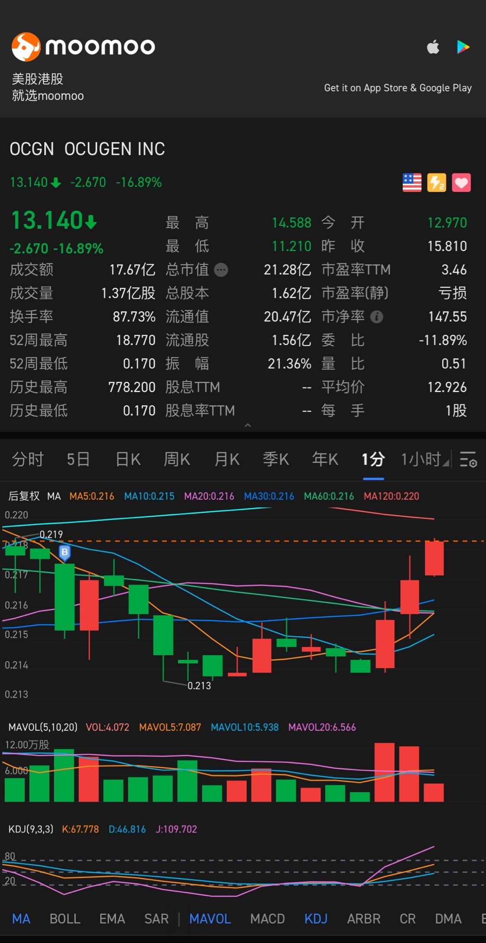Tap the 换手率 value 87.73%

[134, 317]
